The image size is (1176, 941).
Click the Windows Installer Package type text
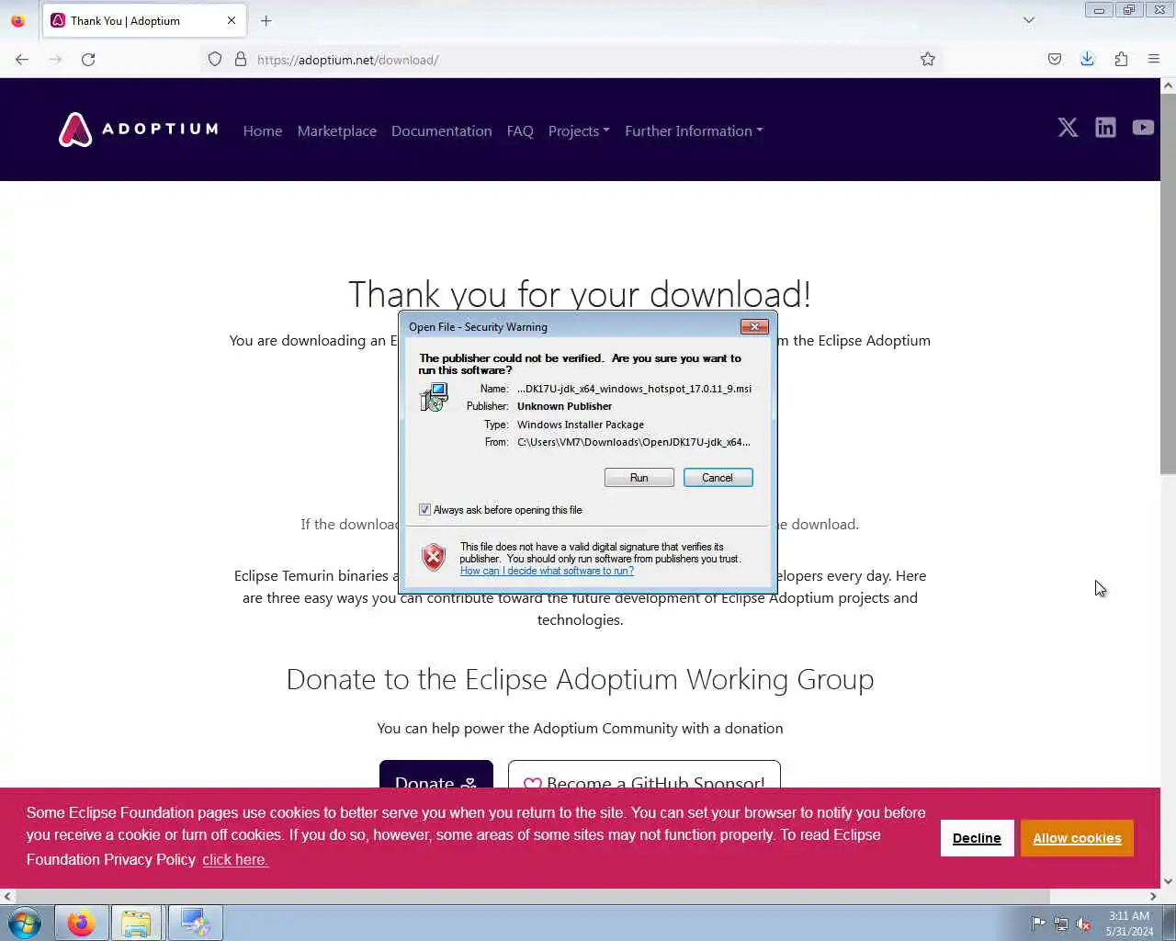(x=581, y=425)
